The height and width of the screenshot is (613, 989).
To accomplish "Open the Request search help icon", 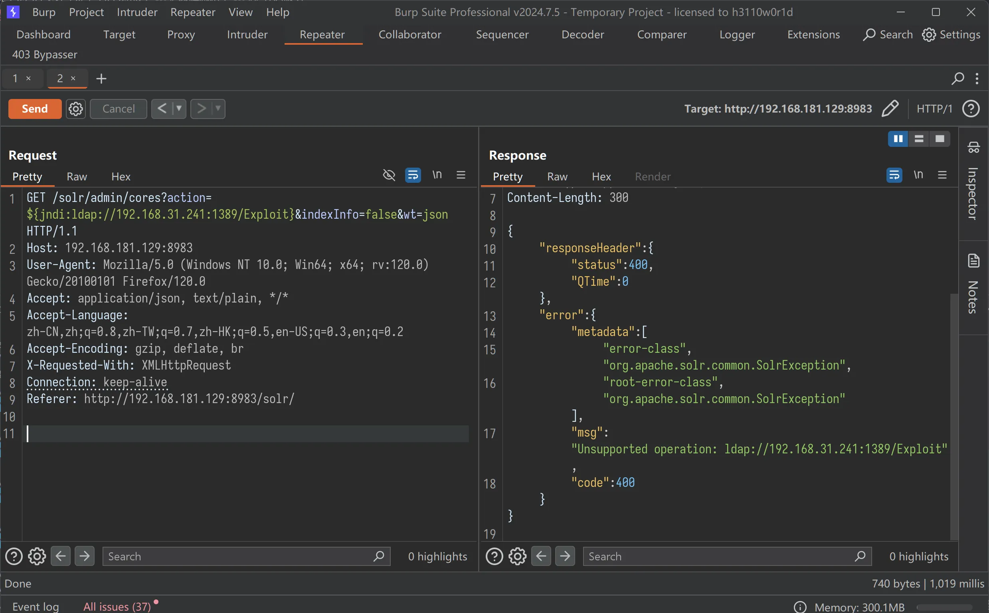I will click(14, 556).
